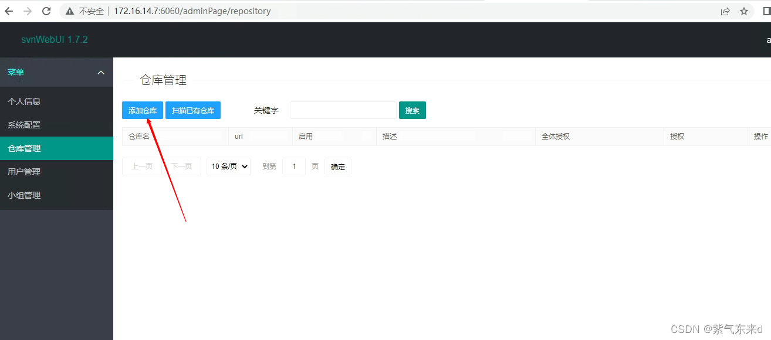Select the 用户管理 menu item
The image size is (771, 340).
[24, 171]
